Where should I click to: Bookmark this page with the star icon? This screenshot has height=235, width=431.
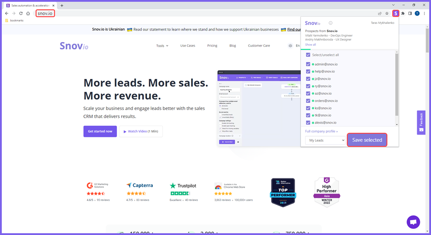click(387, 13)
